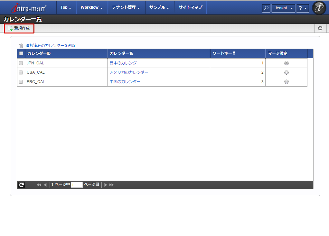Go to next page of list
This screenshot has width=329, height=236.
(x=106, y=185)
